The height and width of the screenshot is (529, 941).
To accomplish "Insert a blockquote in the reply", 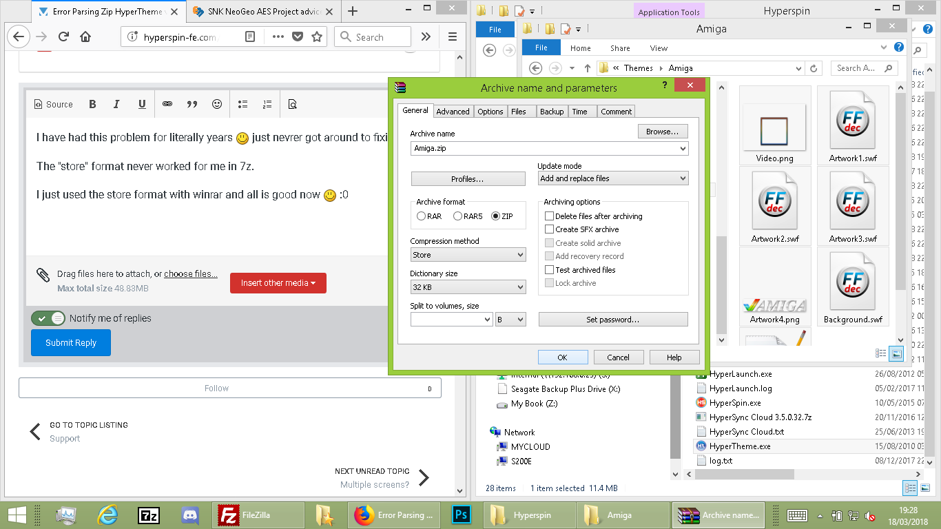I will coord(192,104).
